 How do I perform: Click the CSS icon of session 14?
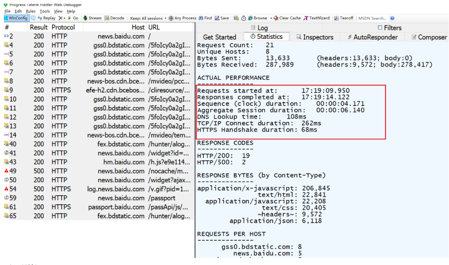[6, 135]
